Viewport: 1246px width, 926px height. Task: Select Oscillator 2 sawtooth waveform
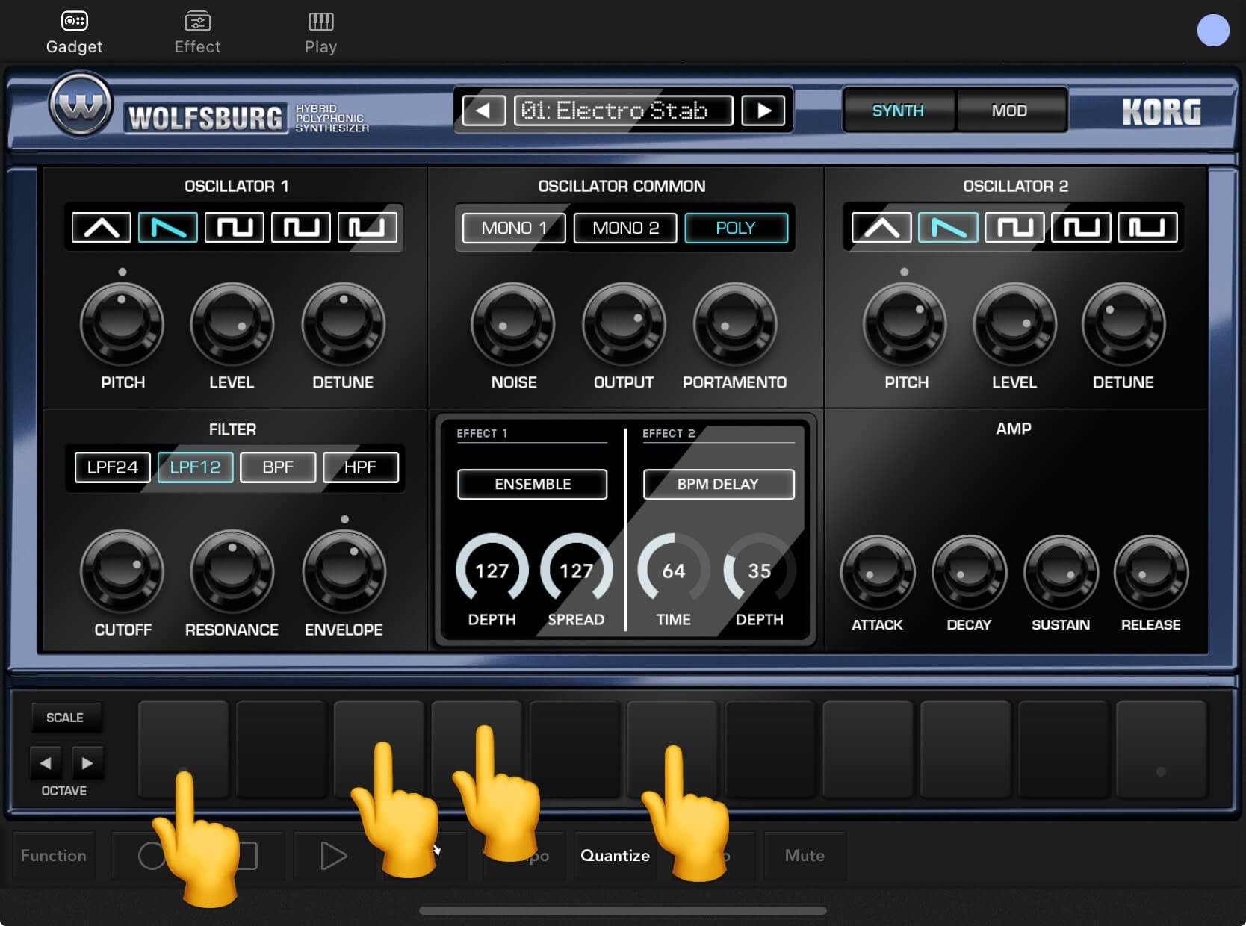pyautogui.click(x=948, y=227)
